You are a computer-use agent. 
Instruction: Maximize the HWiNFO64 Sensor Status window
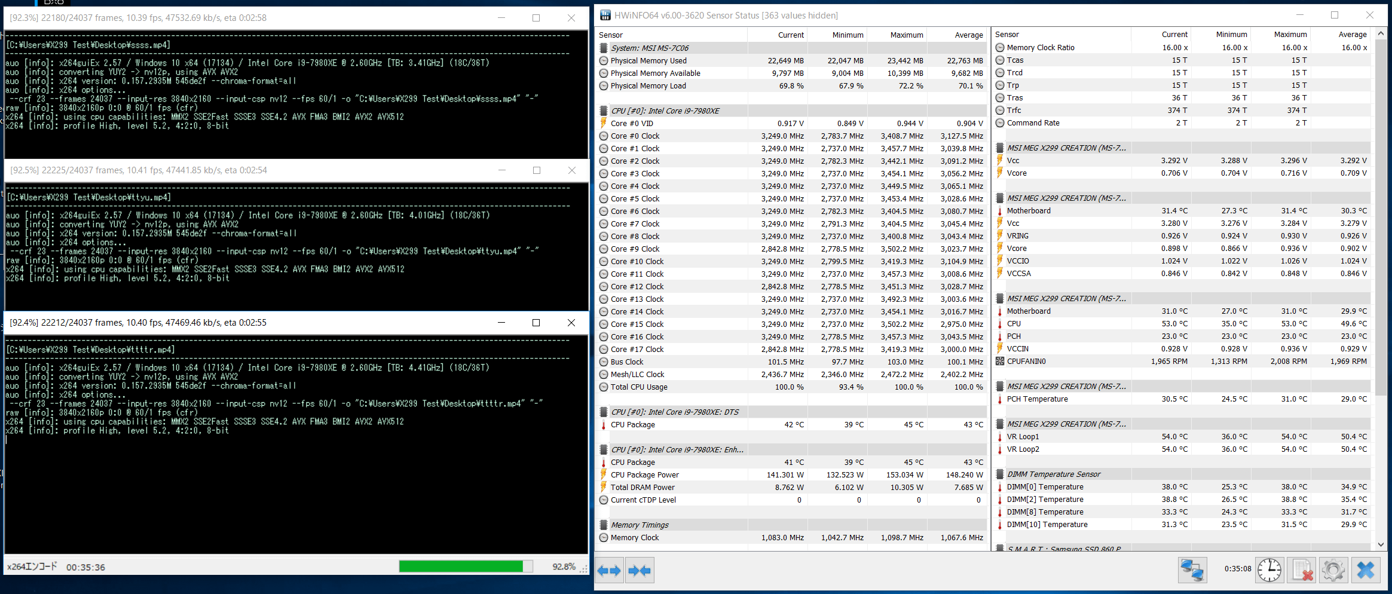[1334, 15]
